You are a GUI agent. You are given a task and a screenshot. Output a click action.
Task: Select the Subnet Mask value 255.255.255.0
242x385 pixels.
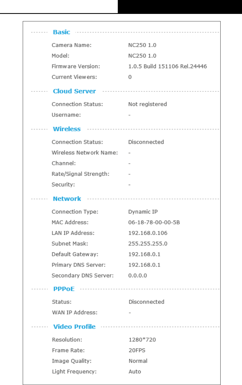[148, 244]
